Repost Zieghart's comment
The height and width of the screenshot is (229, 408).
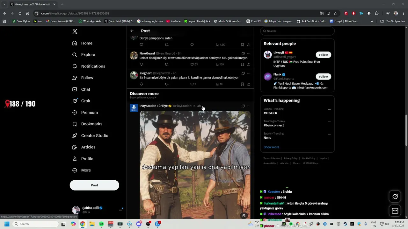(167, 84)
